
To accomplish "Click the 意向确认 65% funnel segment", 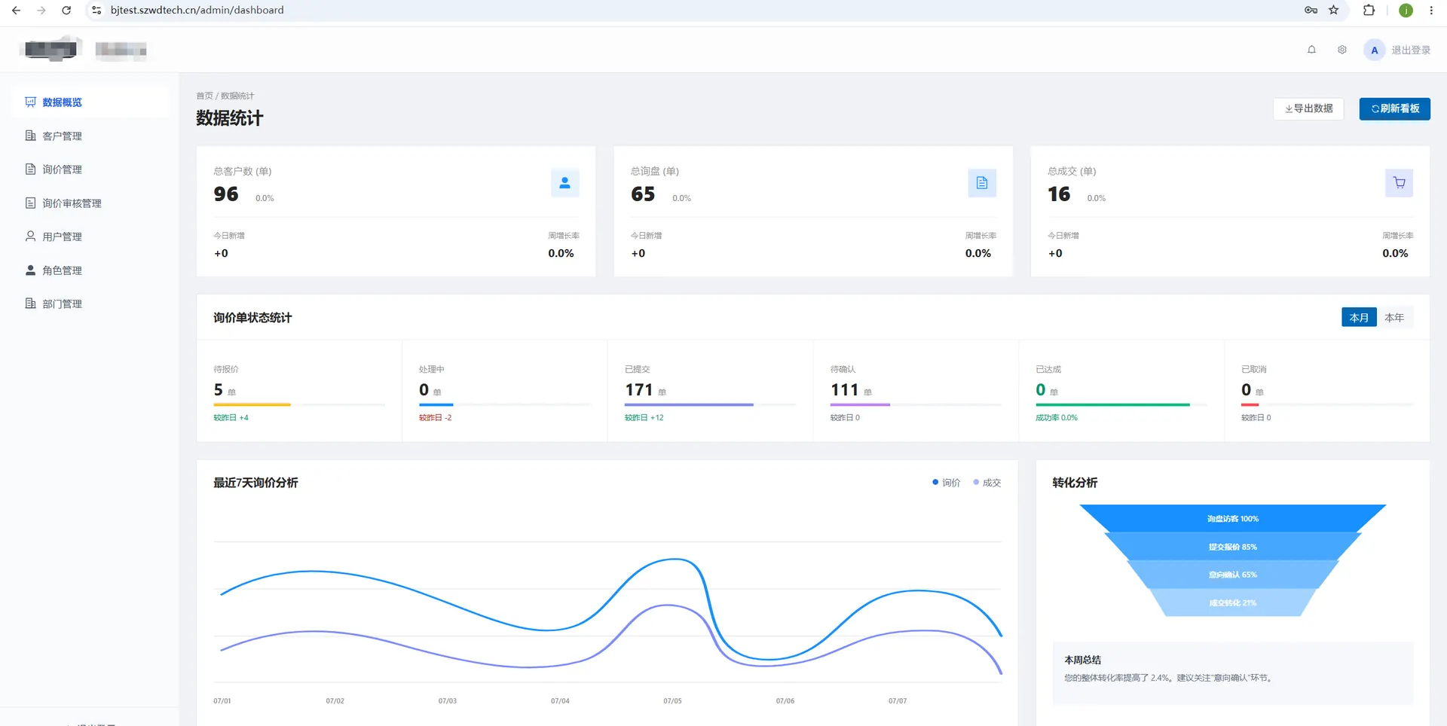I will click(1233, 575).
